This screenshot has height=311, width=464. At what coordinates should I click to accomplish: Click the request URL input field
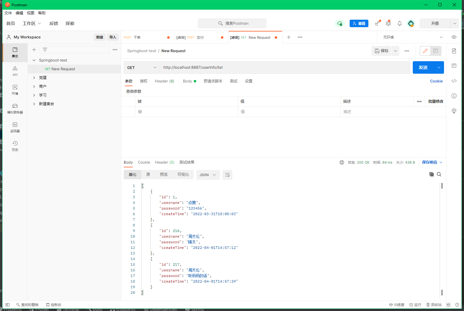click(284, 67)
